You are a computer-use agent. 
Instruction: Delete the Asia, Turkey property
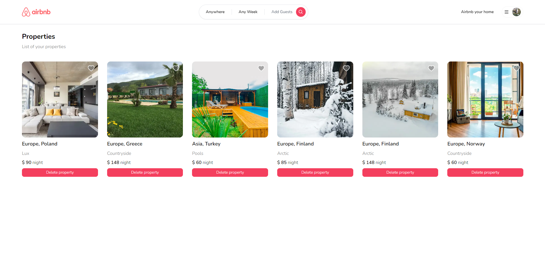click(230, 173)
